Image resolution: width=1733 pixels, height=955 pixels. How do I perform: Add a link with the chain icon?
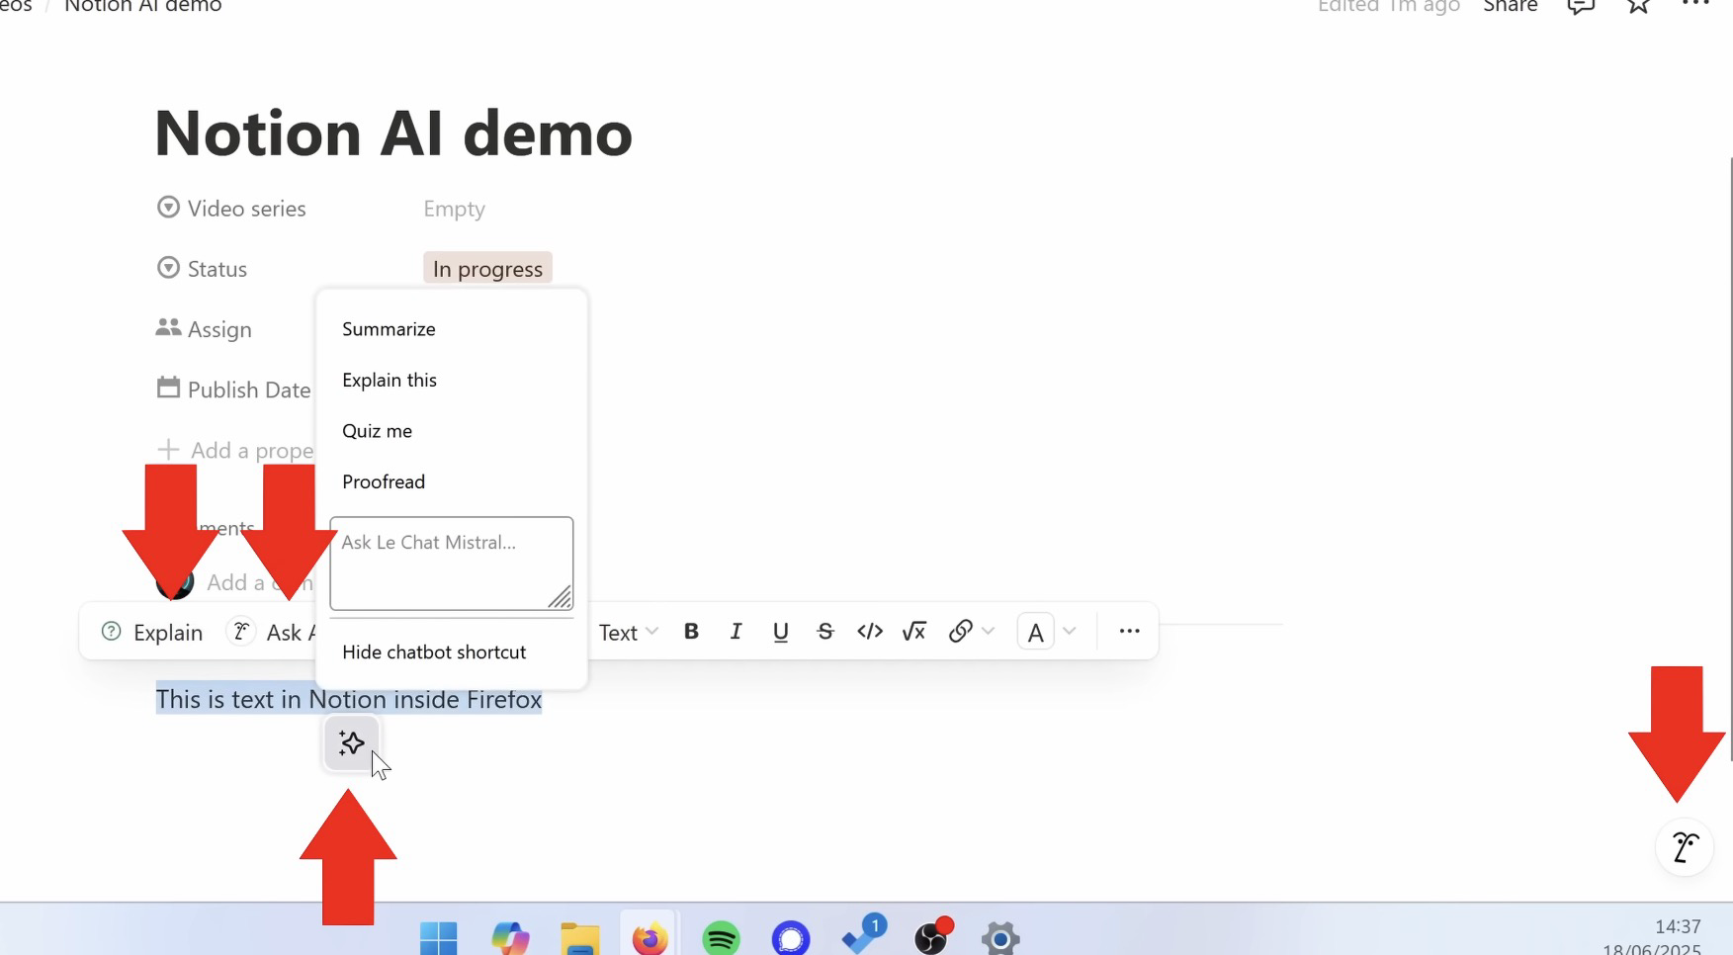[x=960, y=631]
